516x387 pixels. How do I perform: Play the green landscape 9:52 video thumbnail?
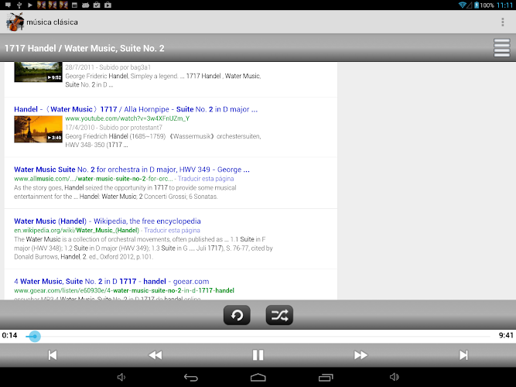[38, 72]
